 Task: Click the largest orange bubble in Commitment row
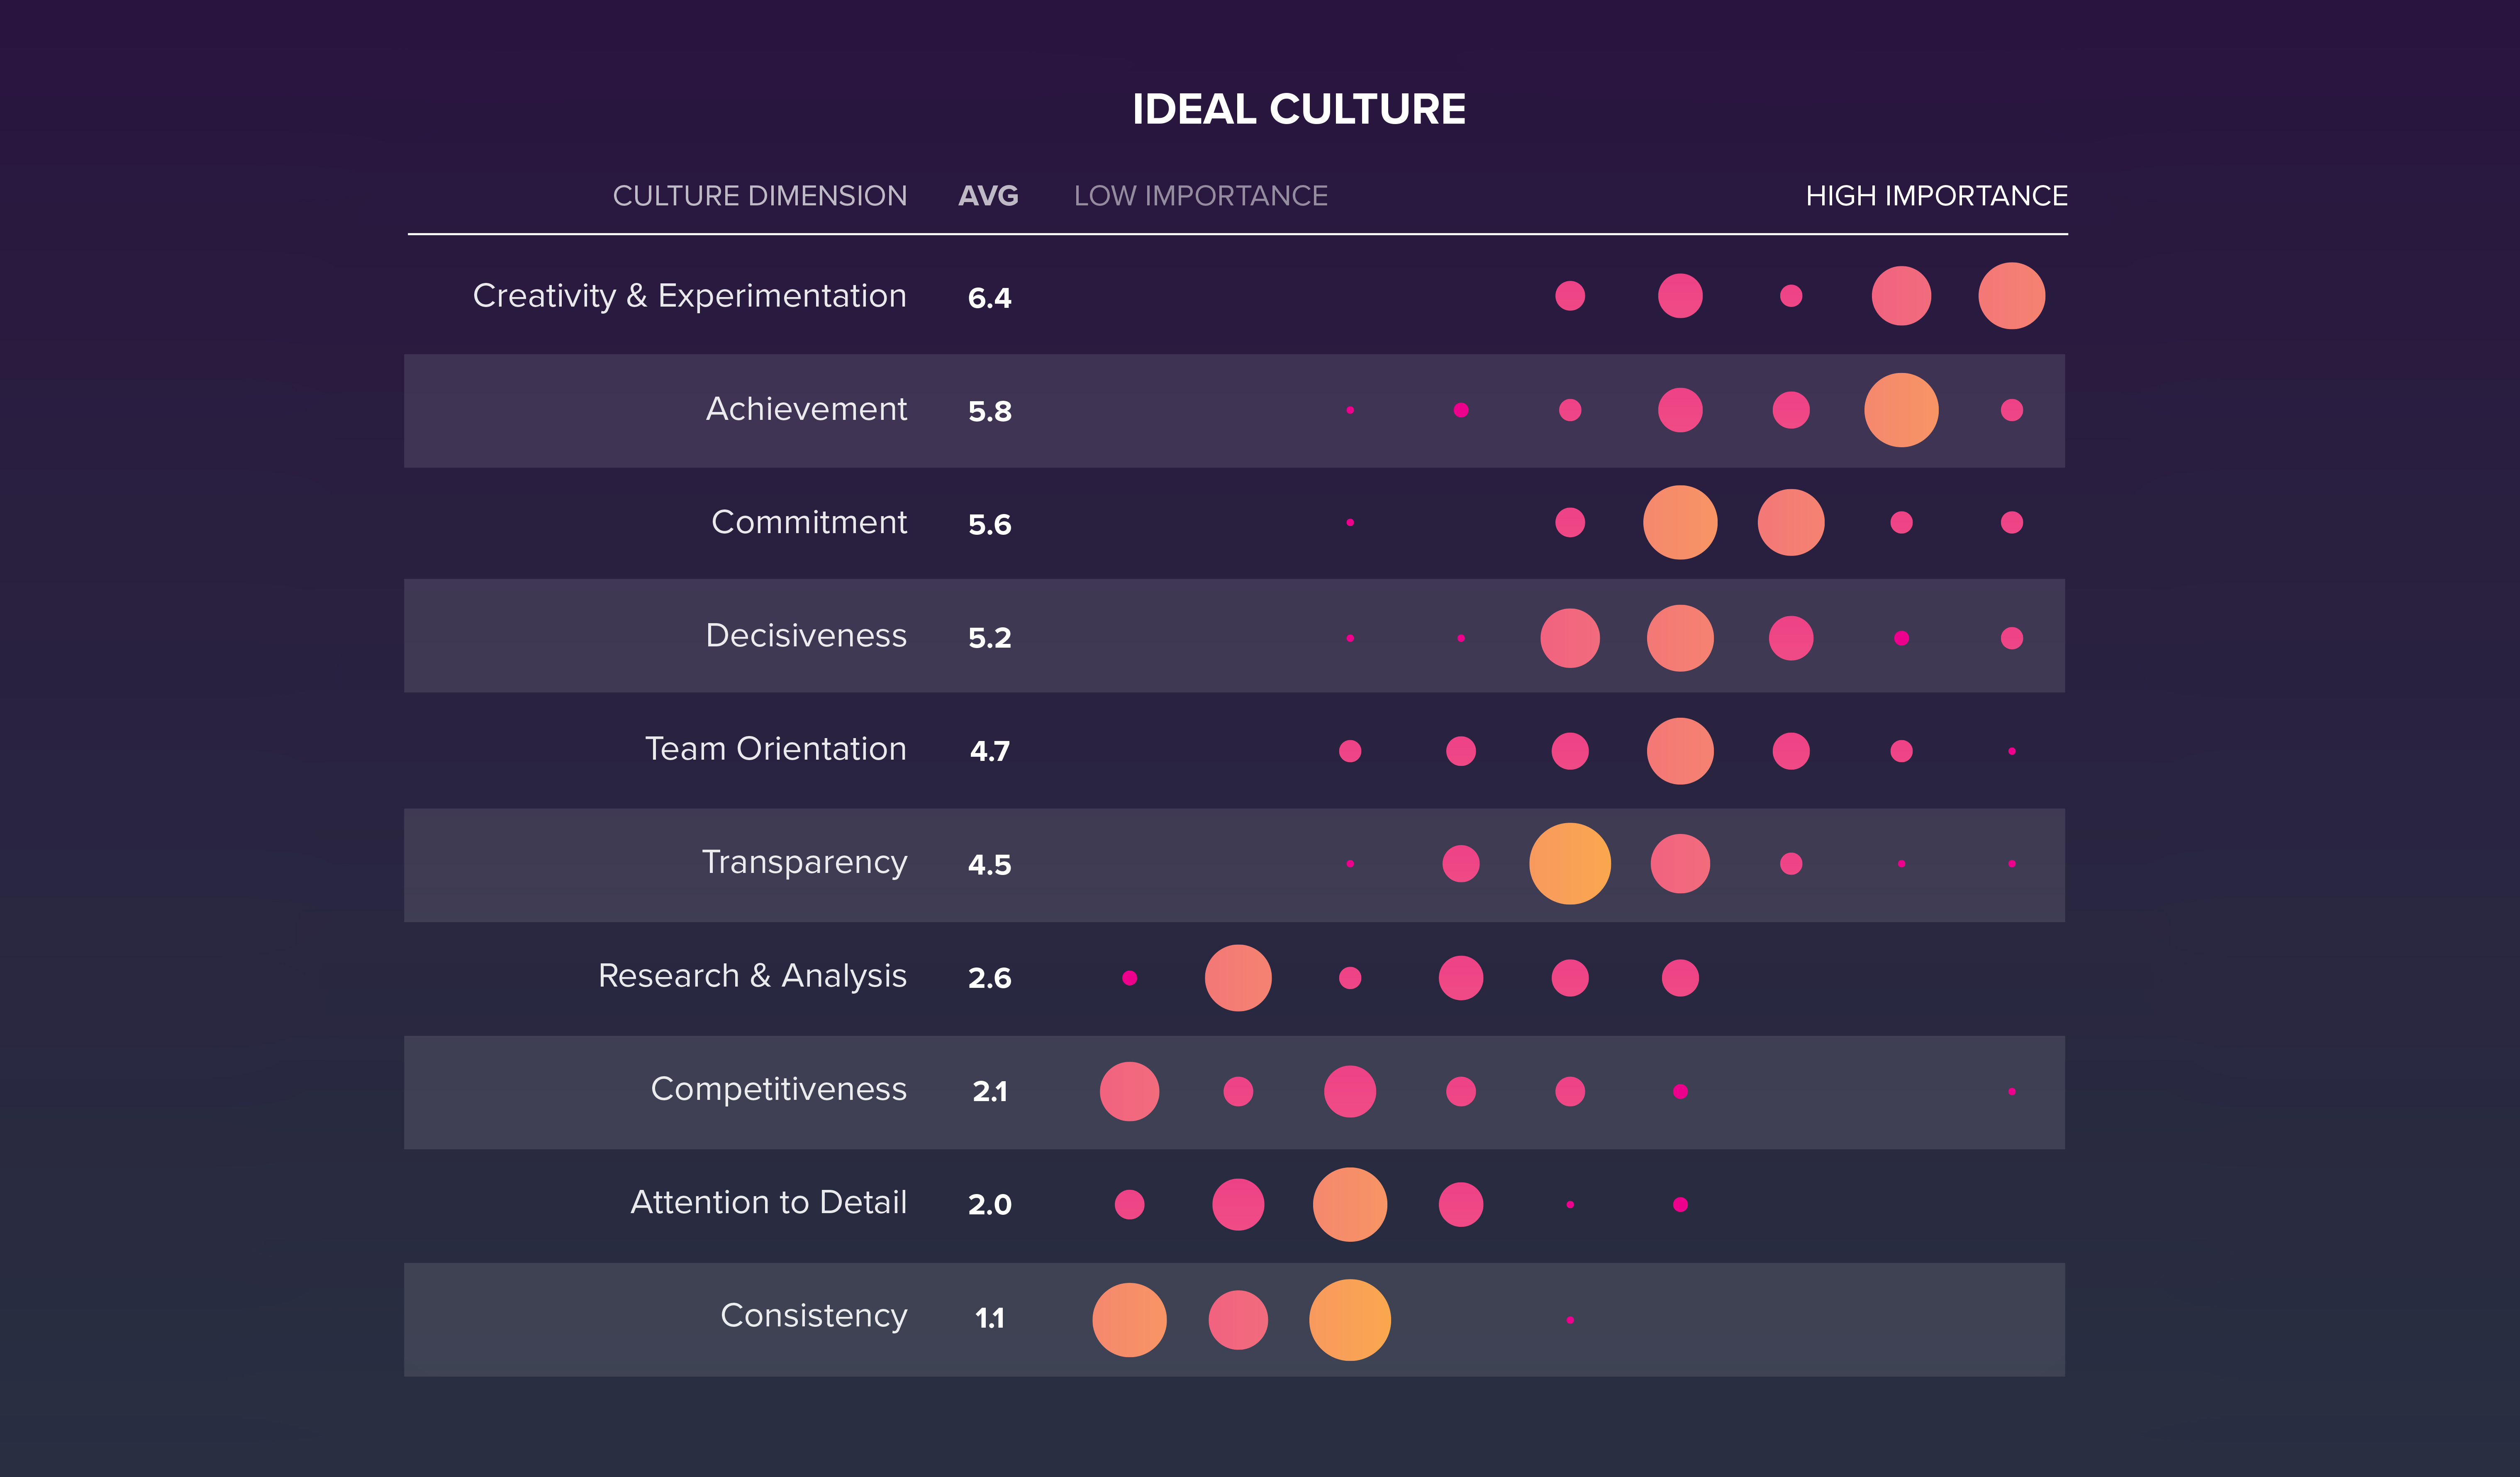(x=1680, y=522)
